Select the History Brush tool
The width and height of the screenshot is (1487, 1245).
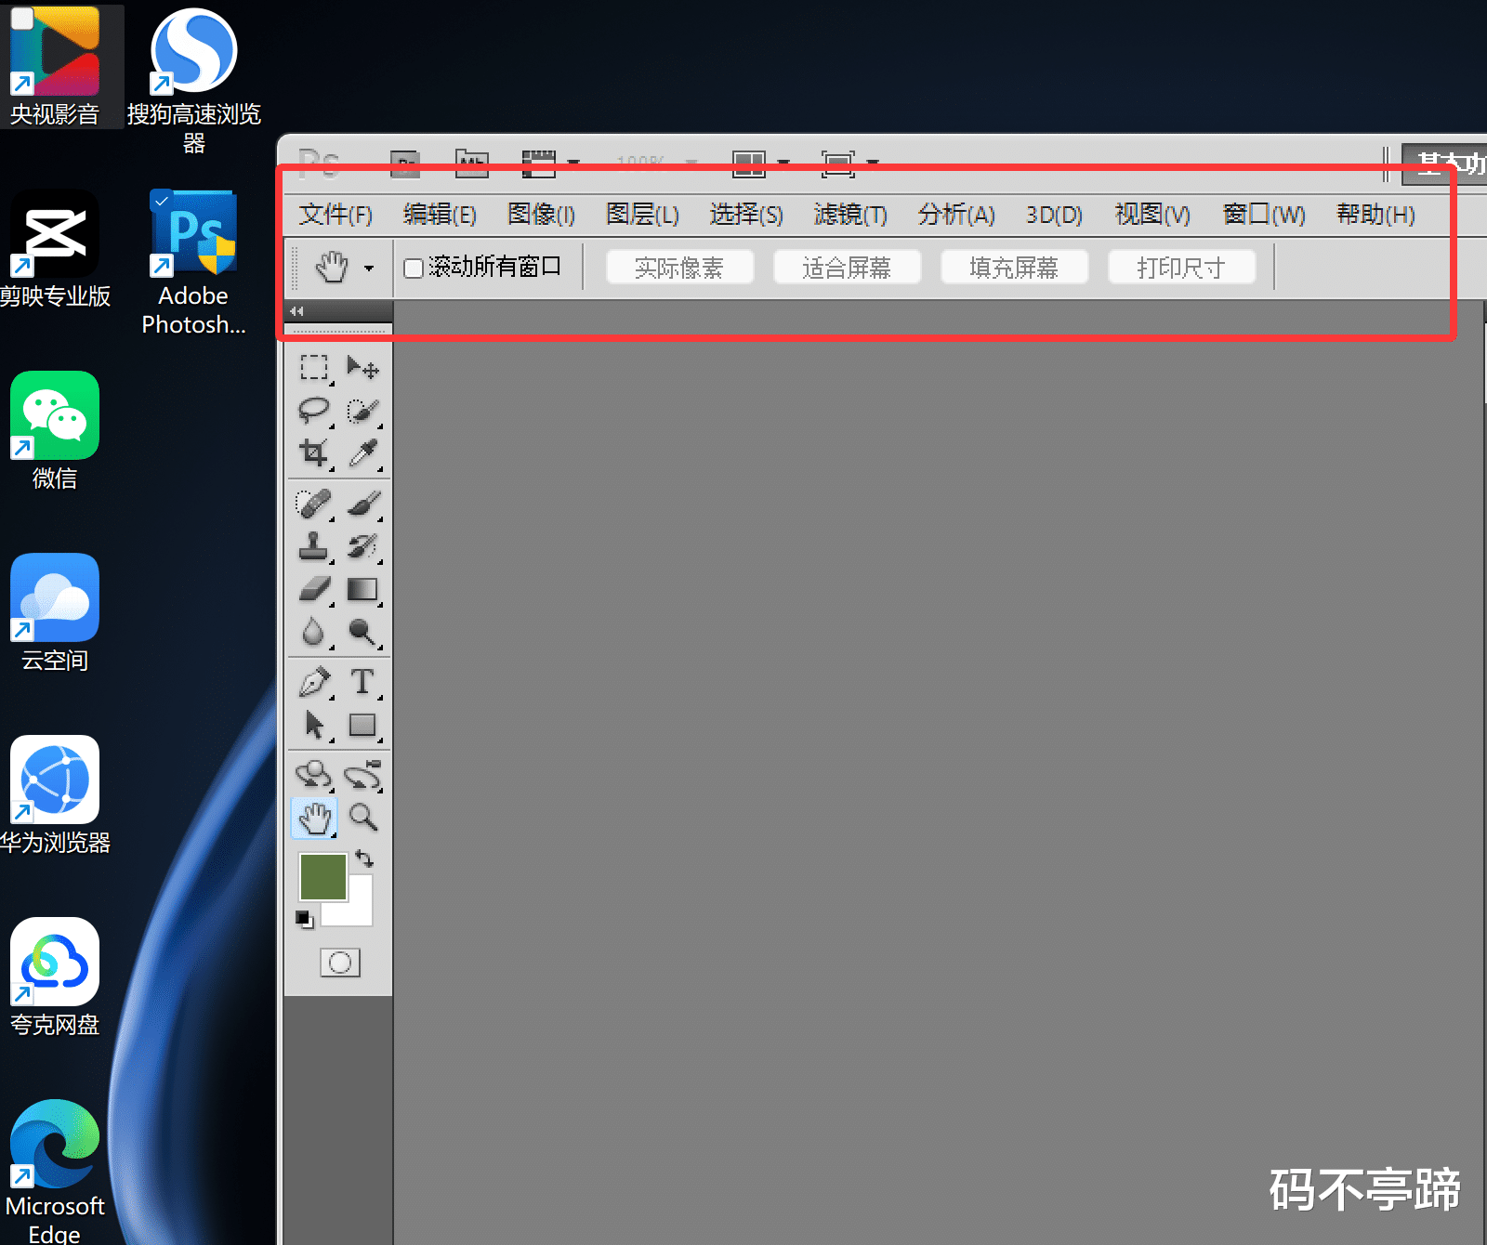(362, 546)
